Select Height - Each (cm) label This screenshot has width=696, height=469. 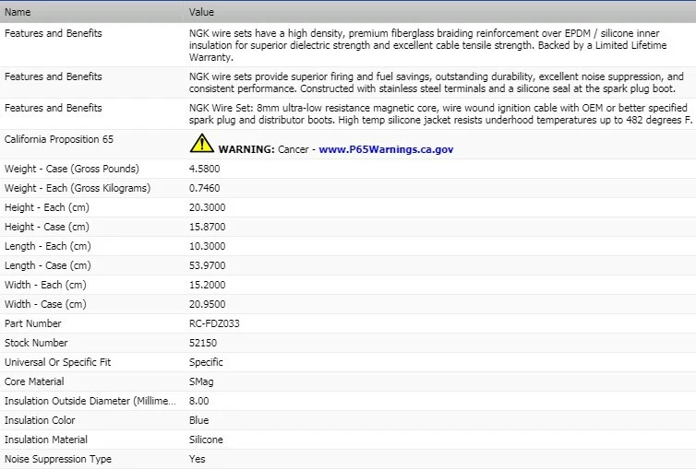[46, 207]
